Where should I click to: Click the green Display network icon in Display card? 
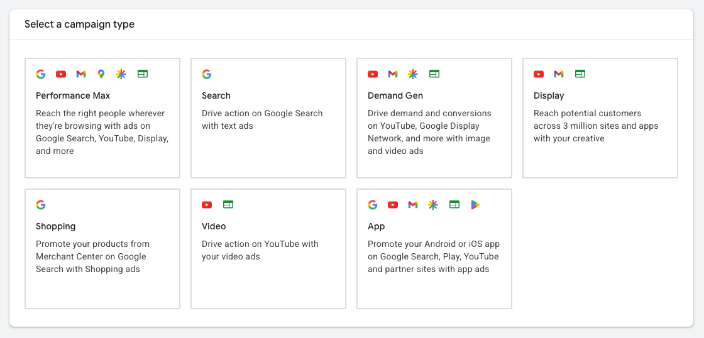(581, 74)
